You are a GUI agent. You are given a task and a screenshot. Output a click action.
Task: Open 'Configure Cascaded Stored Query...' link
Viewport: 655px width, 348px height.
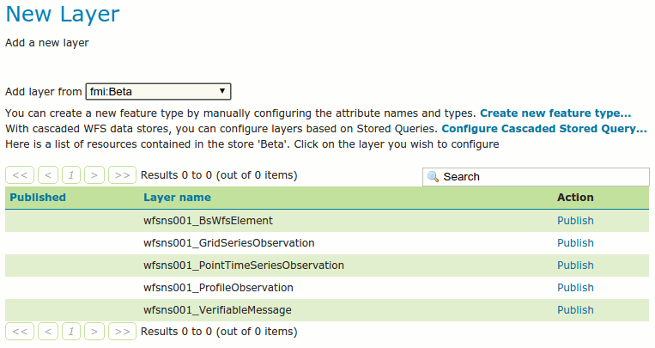(543, 129)
